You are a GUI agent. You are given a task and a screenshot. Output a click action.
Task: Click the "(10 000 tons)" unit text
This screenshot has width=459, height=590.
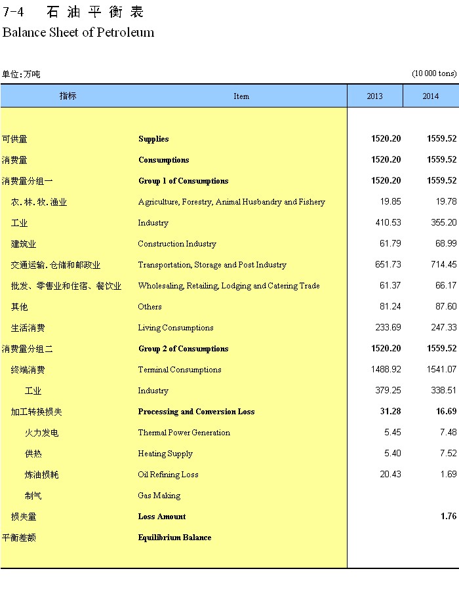tap(433, 73)
